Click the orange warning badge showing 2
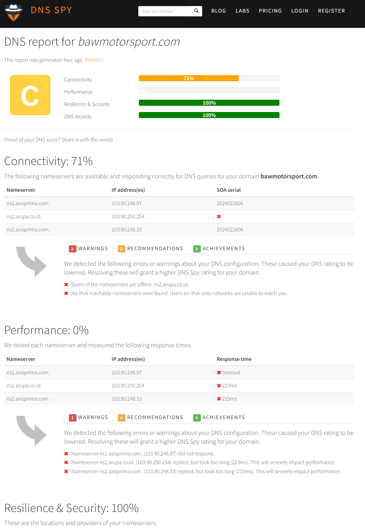 [72, 248]
